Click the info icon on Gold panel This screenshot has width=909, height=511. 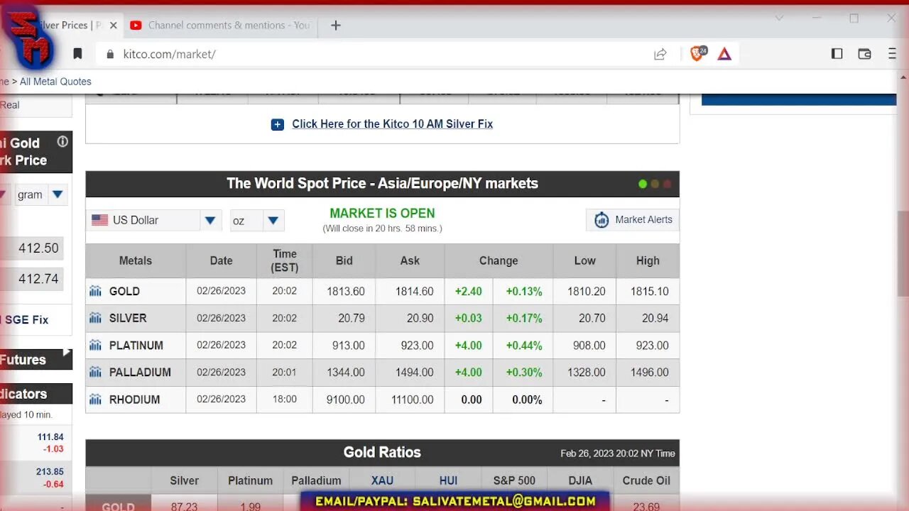point(62,141)
